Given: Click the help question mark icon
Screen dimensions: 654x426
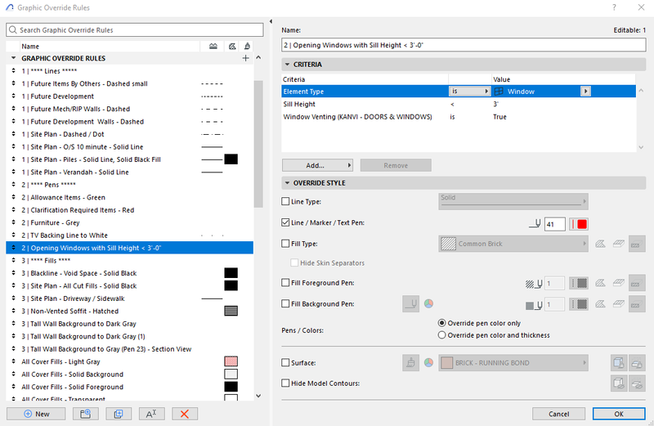Looking at the screenshot, I should coord(614,7).
